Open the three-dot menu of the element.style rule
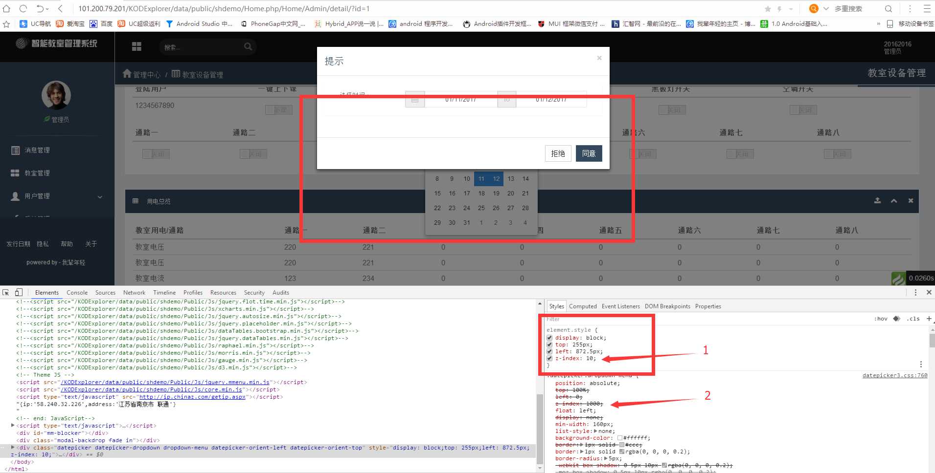 click(x=921, y=364)
